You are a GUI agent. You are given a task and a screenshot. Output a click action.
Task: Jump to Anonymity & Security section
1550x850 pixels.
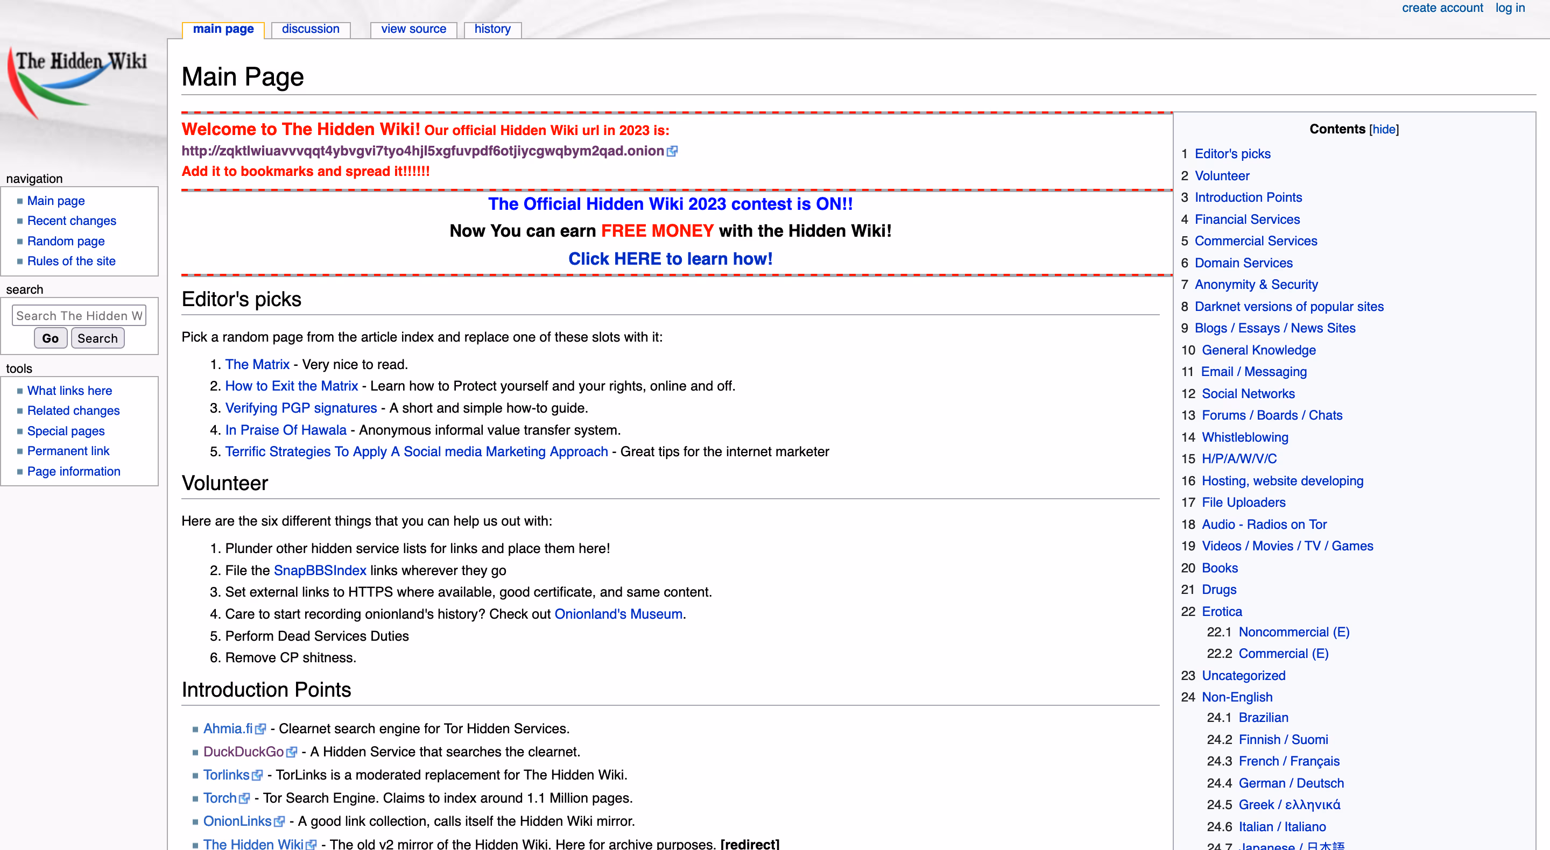point(1256,285)
